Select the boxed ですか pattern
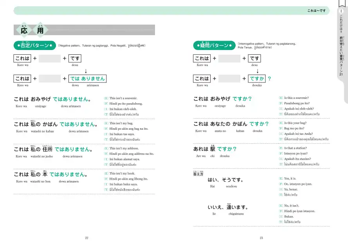 tap(257, 79)
